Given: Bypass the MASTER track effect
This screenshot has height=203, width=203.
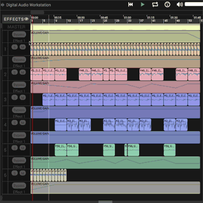Looking at the screenshot, I should 19,34.
